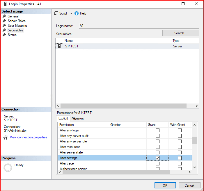Switch to the Effective tab
204x191 pixels.
click(x=78, y=119)
